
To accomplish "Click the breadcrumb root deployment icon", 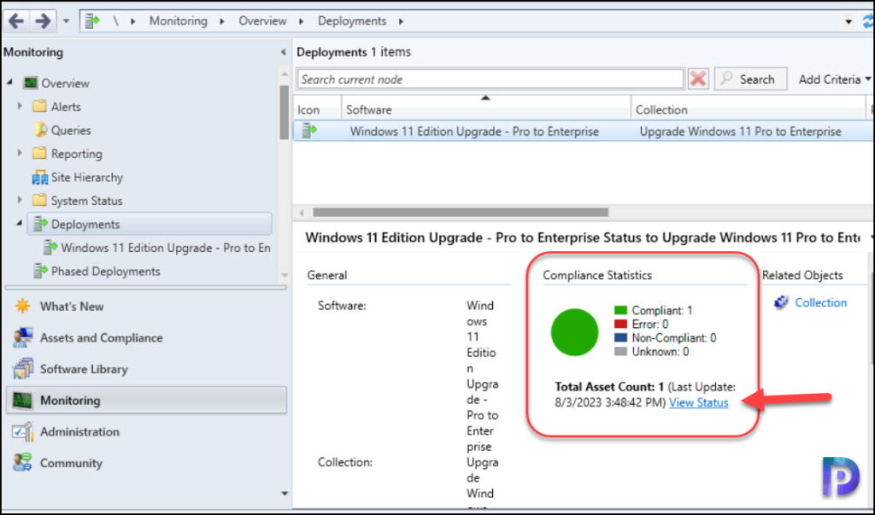I will click(x=91, y=21).
